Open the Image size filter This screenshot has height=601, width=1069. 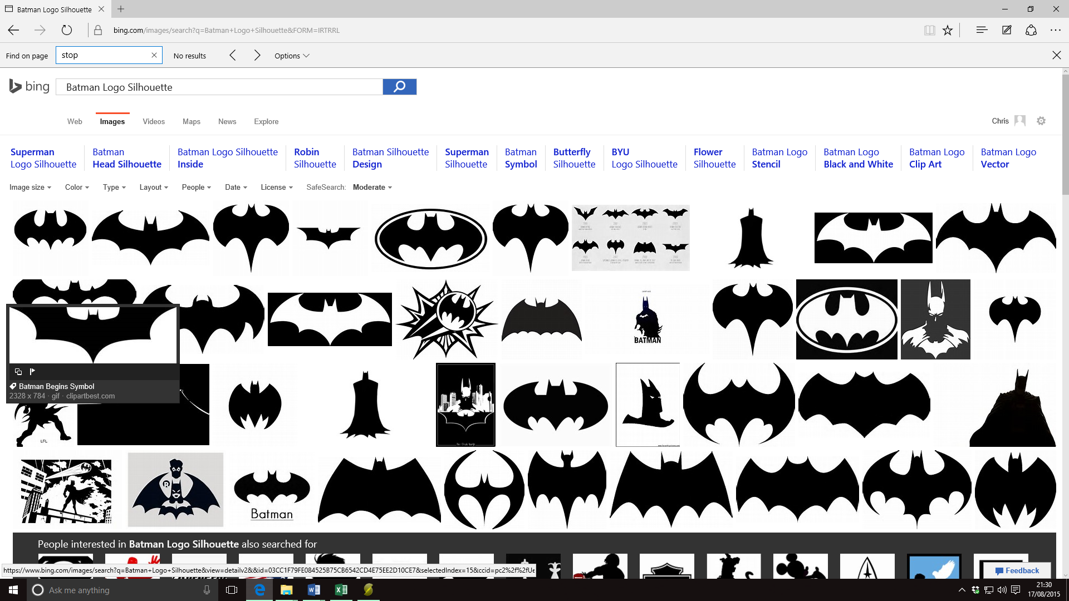[30, 187]
